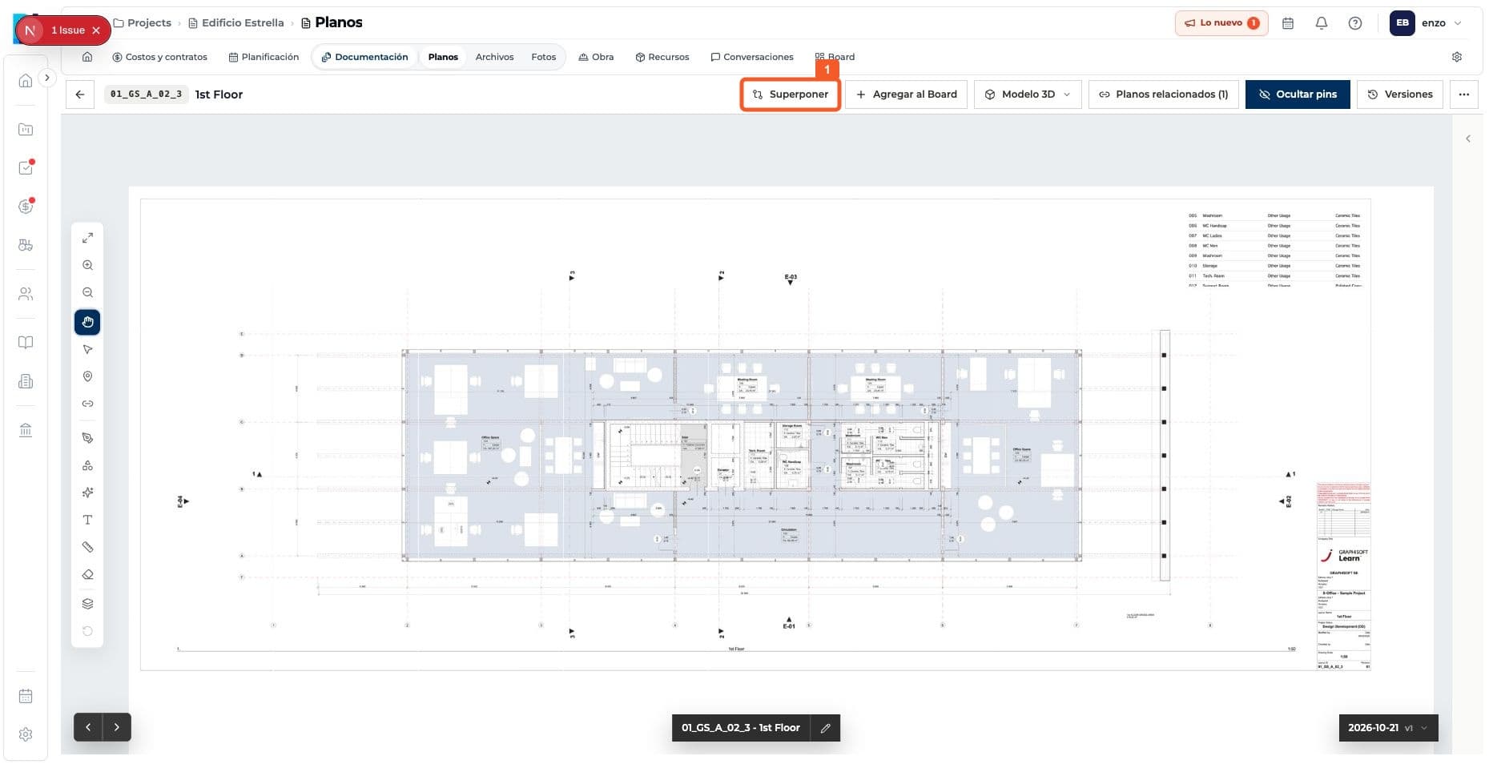Open the enzo user menu

1427,23
